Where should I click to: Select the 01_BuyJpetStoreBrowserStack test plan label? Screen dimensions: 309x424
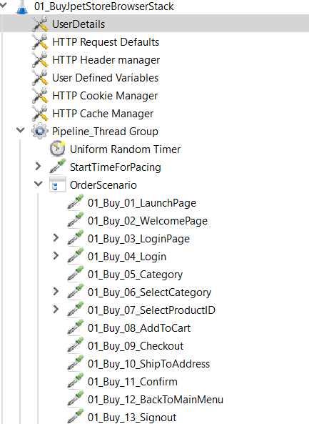tap(104, 6)
